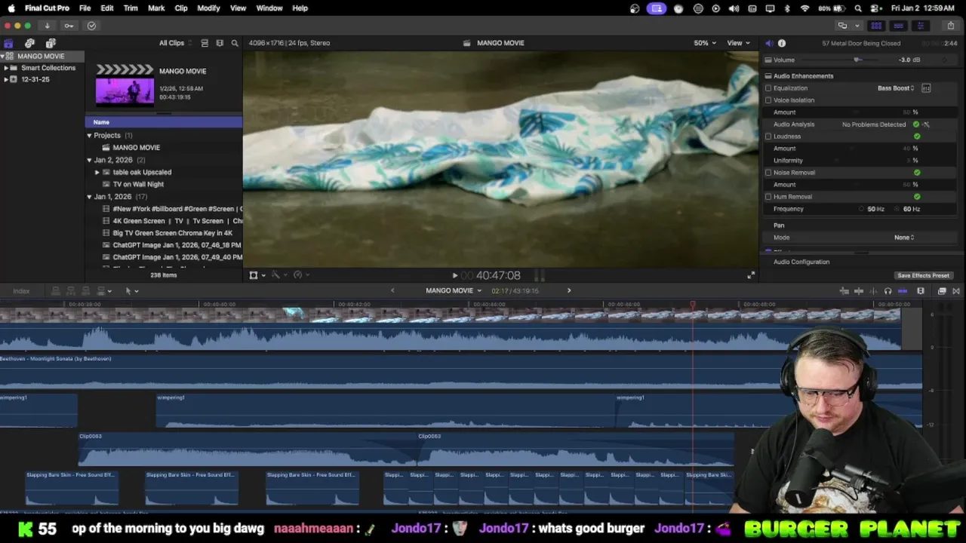Toggle the Volume section control

click(x=768, y=60)
